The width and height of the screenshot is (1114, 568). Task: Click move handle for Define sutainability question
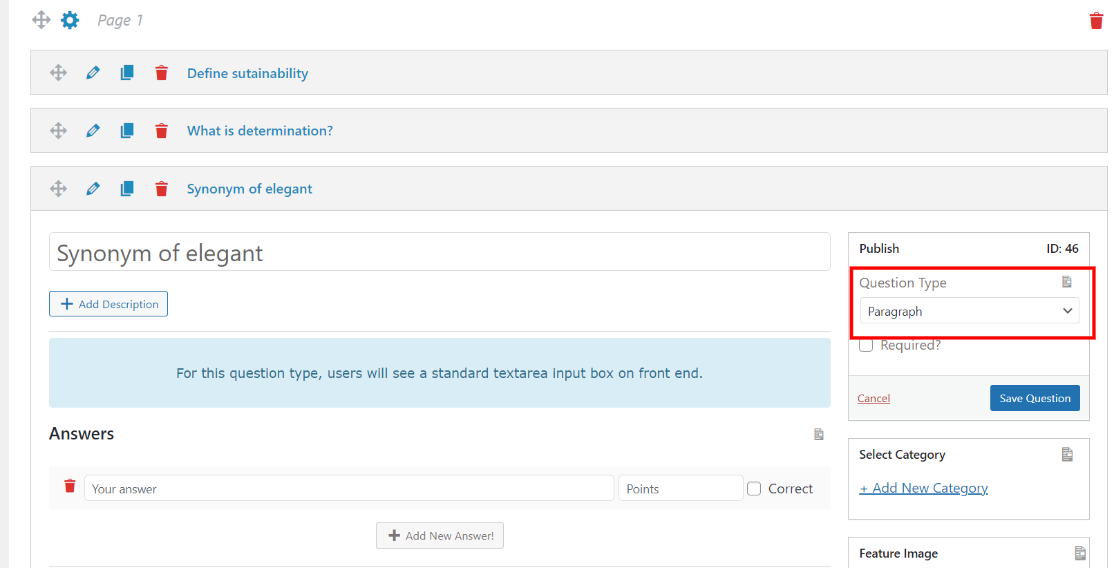pos(59,73)
